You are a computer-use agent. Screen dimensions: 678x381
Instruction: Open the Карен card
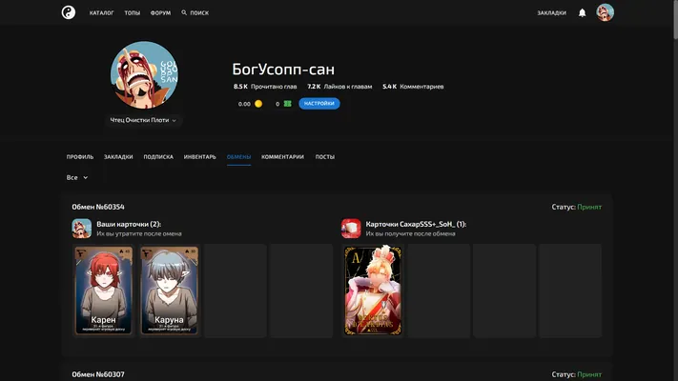(x=103, y=291)
